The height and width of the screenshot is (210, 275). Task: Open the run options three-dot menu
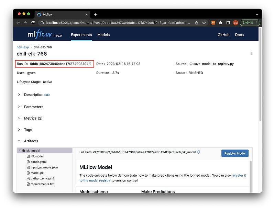click(x=251, y=53)
